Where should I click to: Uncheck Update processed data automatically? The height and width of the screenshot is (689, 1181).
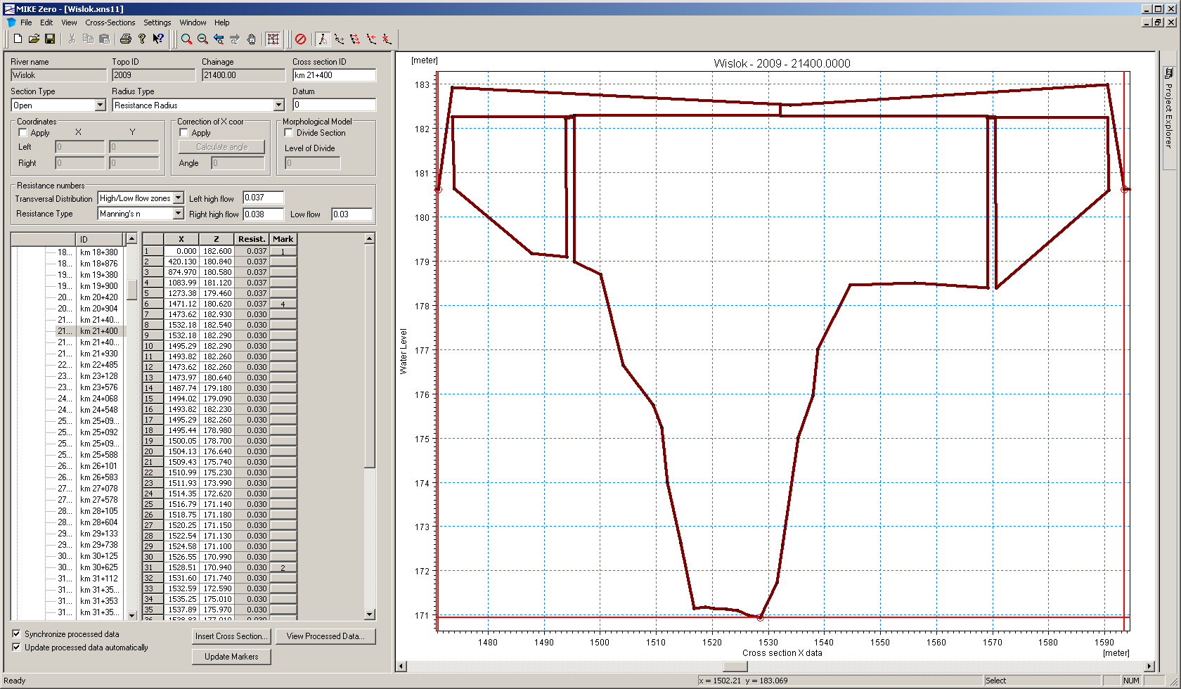[x=17, y=648]
